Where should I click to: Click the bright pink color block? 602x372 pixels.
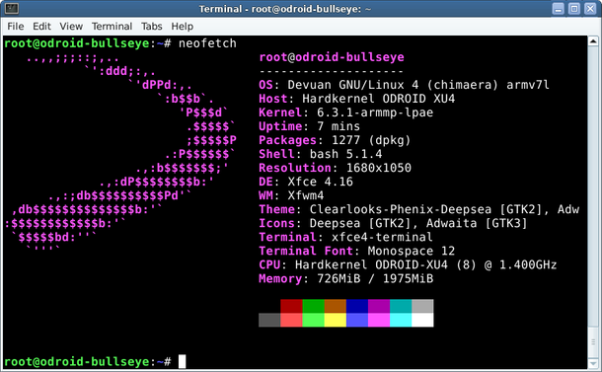(x=379, y=320)
